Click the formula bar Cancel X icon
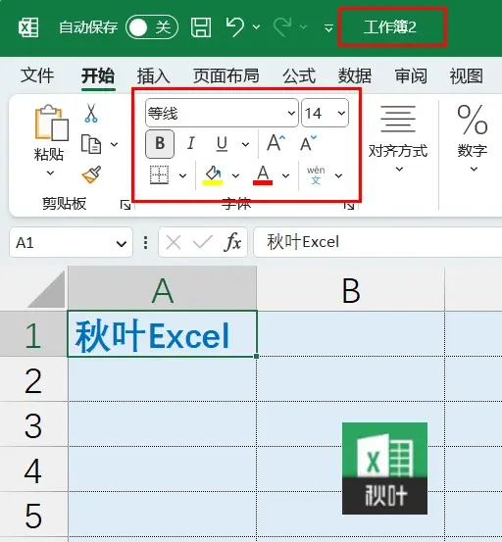502x542 pixels. [x=174, y=243]
